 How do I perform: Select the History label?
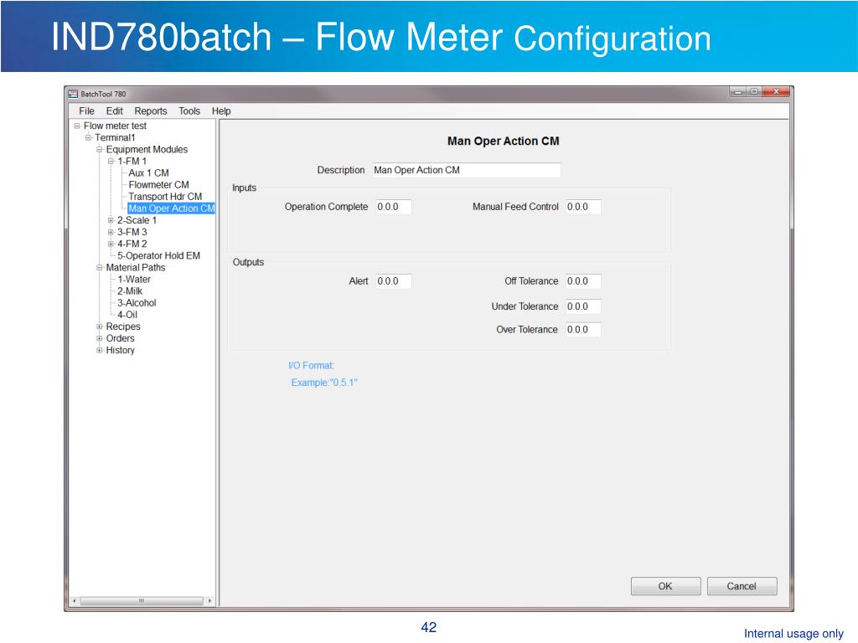click(x=121, y=350)
